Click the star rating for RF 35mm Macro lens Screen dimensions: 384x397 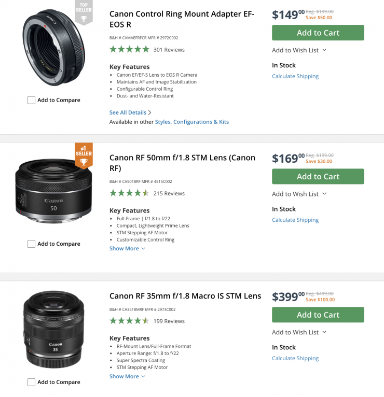tap(129, 321)
